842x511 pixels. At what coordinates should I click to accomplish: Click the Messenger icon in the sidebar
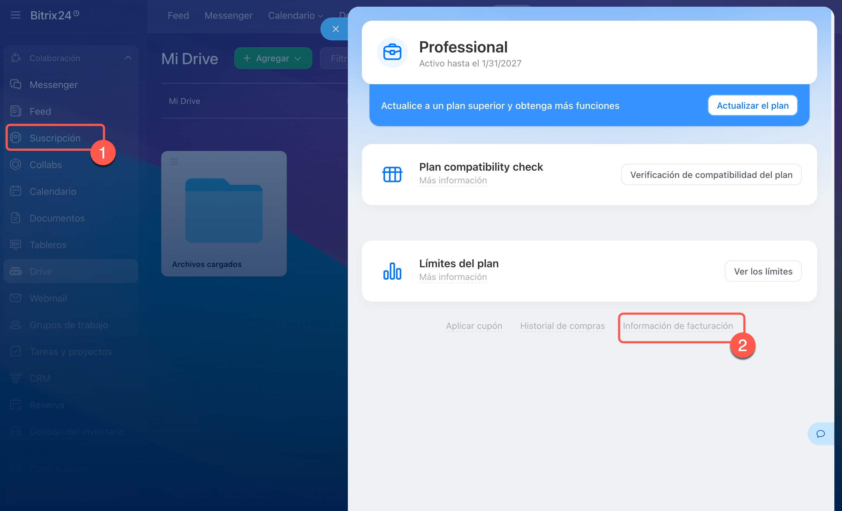click(x=15, y=84)
